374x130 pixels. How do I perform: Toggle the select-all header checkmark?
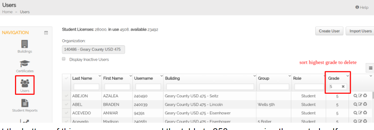coord(66,78)
